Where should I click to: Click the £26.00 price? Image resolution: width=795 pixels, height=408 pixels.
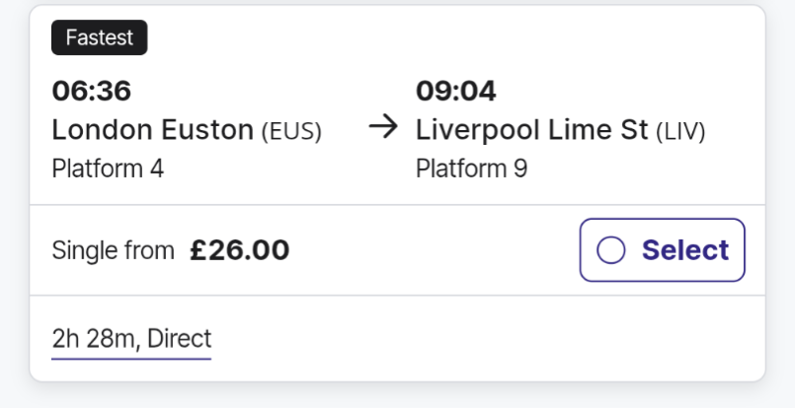[x=240, y=250]
